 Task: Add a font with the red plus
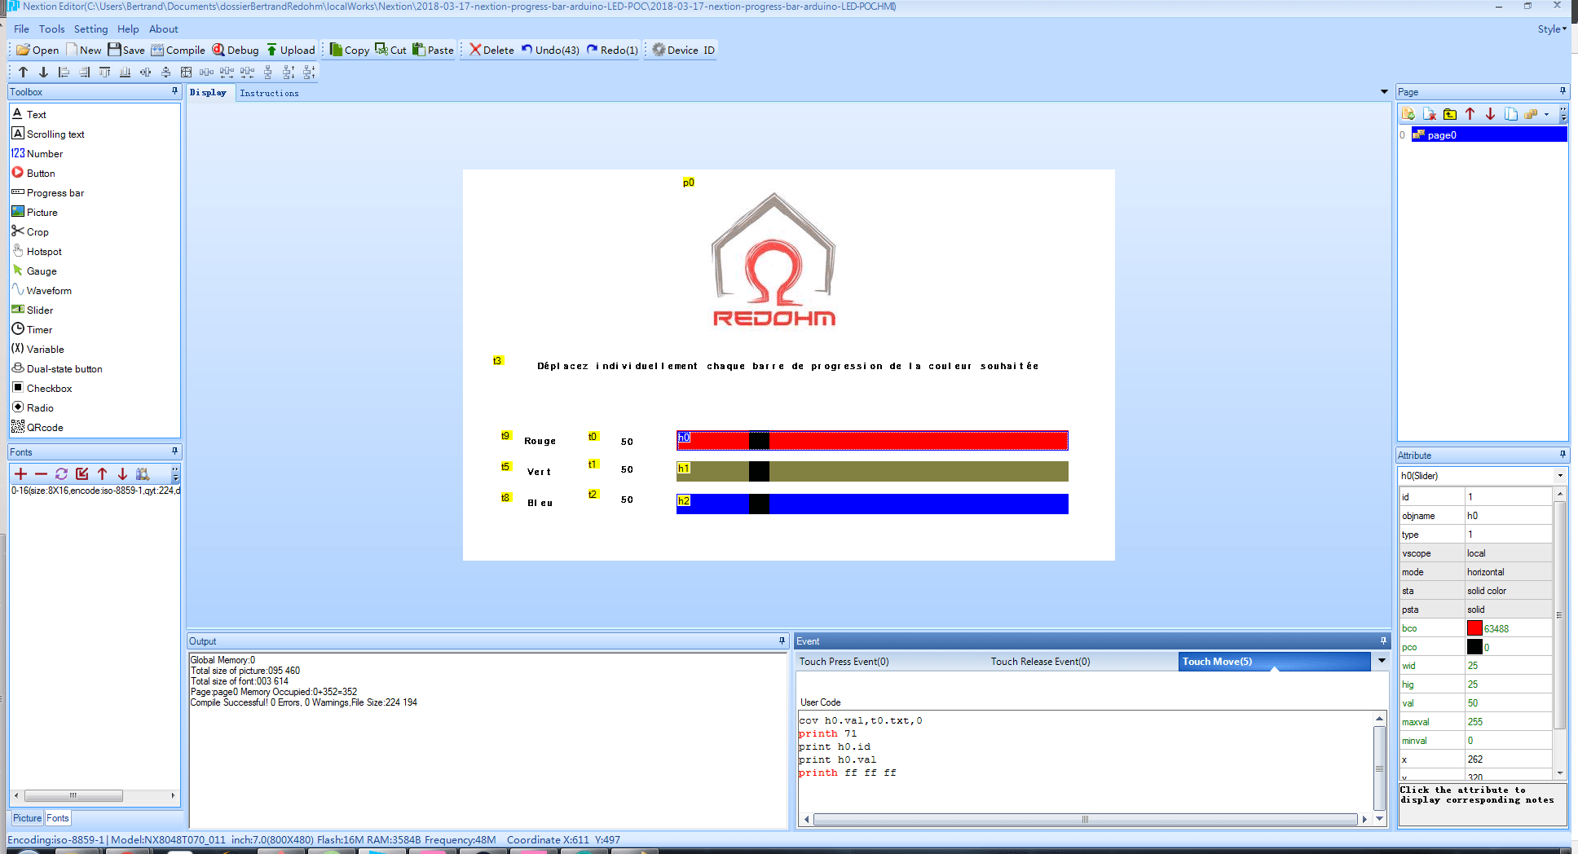(20, 473)
